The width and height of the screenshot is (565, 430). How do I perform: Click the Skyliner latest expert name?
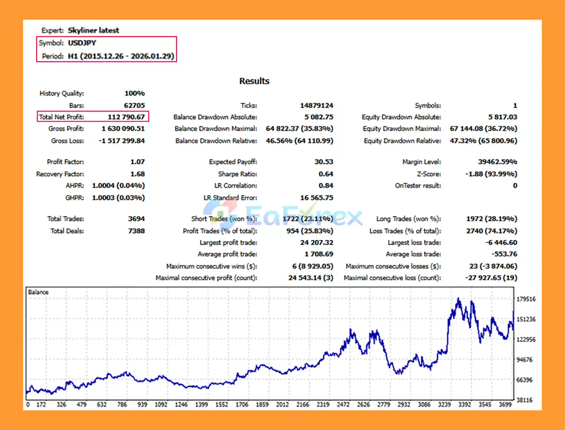tap(93, 30)
